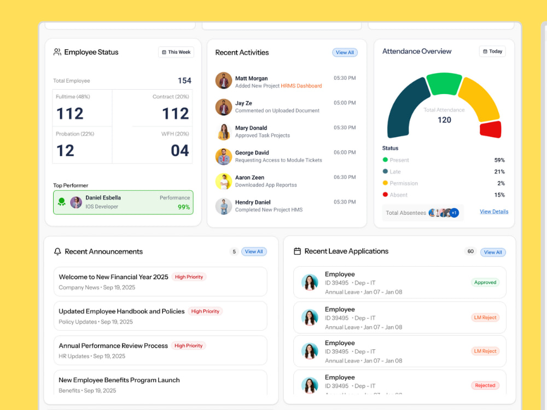Click George David's avatar
The width and height of the screenshot is (547, 410).
224,156
